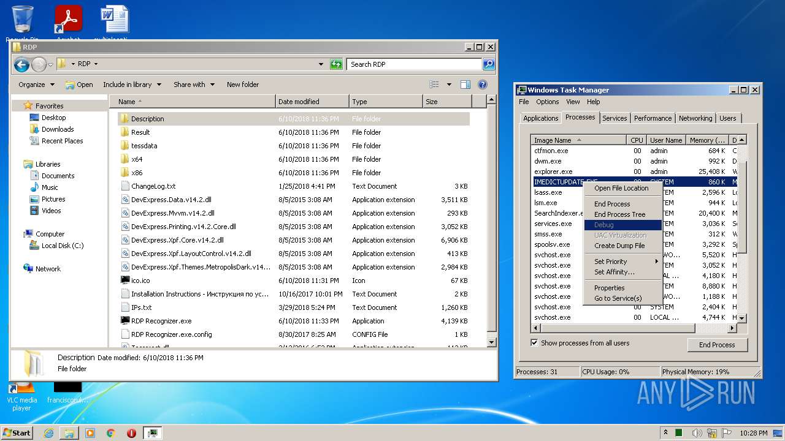Show hidden tray icons arrow
Image resolution: width=785 pixels, height=441 pixels.
665,432
